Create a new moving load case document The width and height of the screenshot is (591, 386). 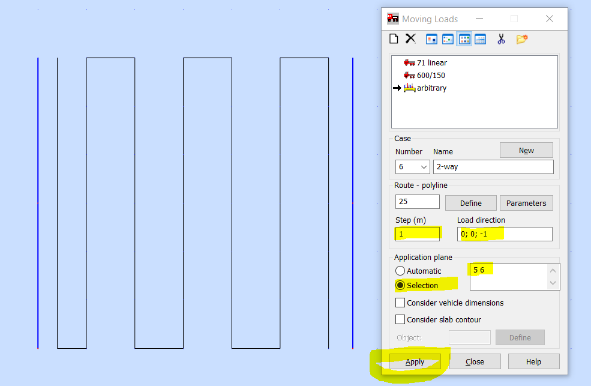(394, 38)
